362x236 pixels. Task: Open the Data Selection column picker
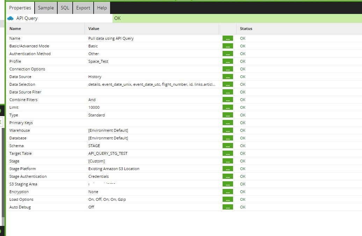coord(227,84)
